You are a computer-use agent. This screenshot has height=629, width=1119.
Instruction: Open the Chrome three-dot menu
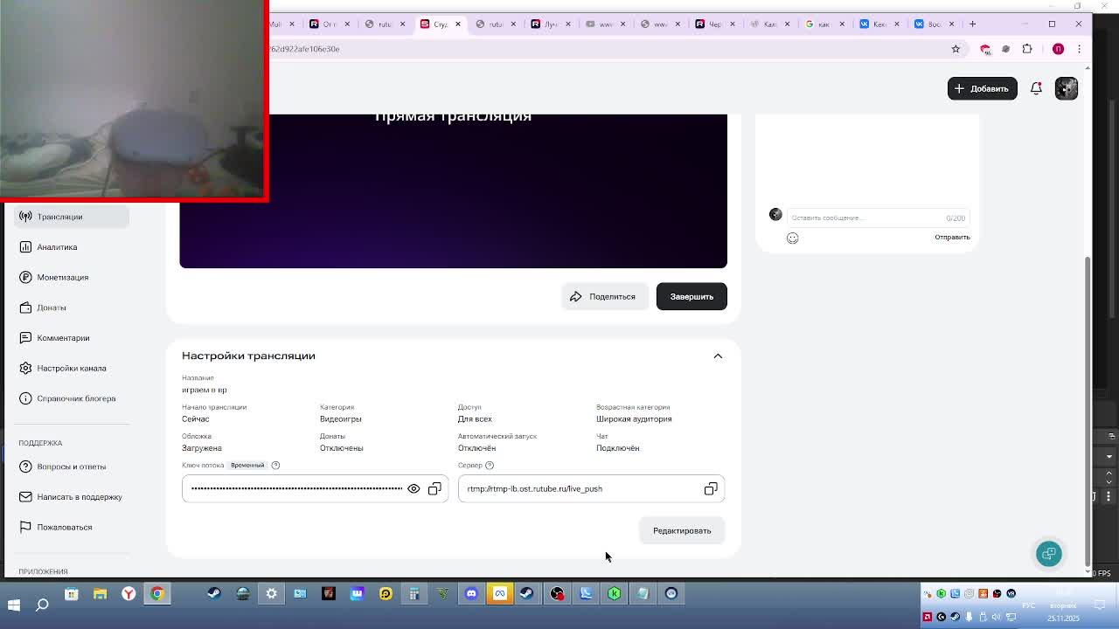click(x=1079, y=49)
